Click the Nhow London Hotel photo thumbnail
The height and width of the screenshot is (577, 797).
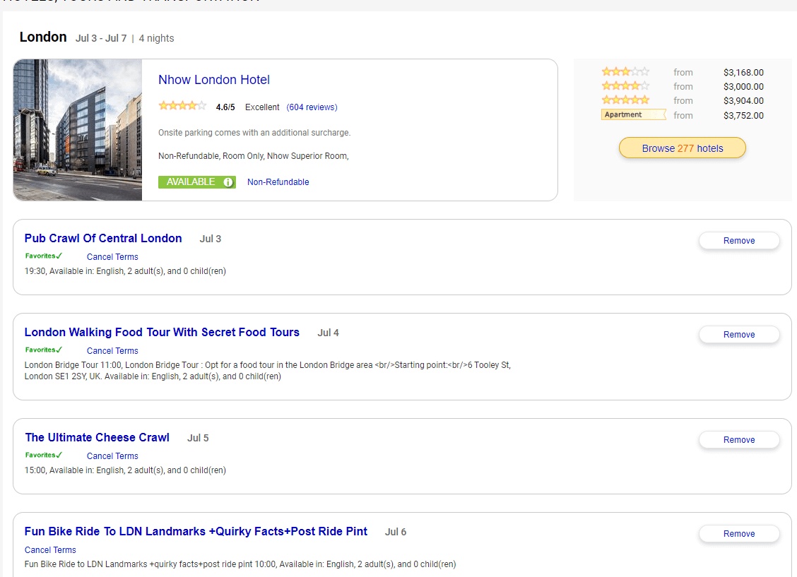(x=78, y=130)
